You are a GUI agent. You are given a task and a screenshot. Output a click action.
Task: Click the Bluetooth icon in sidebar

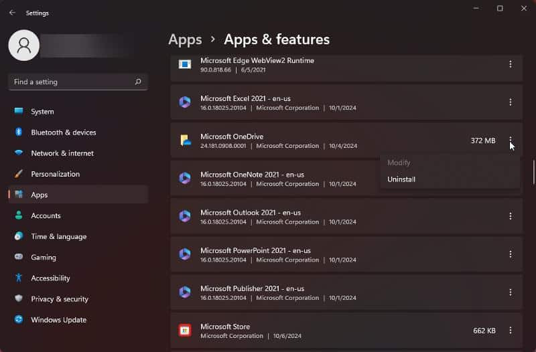click(19, 132)
